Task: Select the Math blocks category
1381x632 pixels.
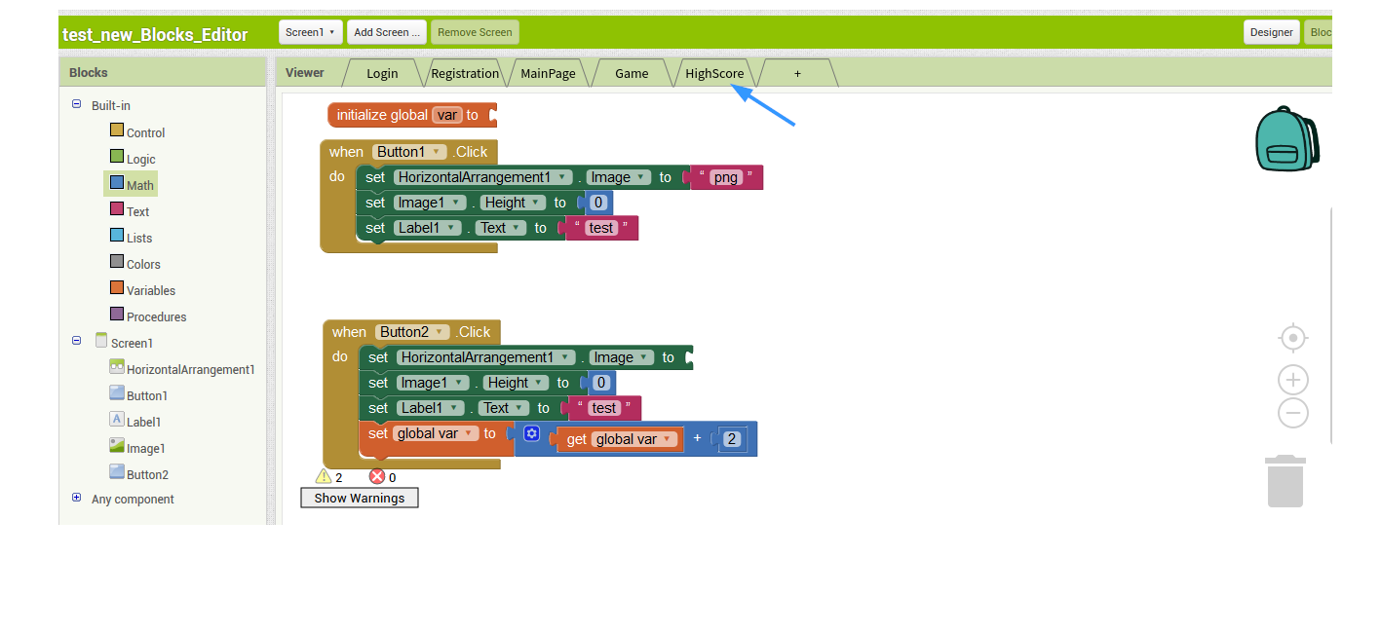Action: (131, 184)
